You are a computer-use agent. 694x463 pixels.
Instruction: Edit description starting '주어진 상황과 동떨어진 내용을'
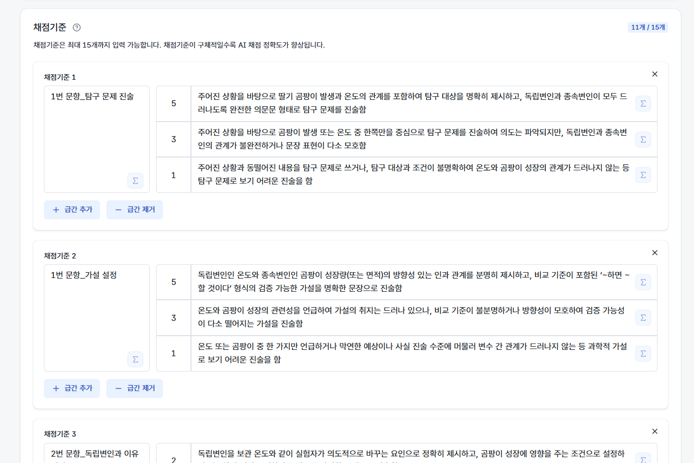tap(424, 175)
